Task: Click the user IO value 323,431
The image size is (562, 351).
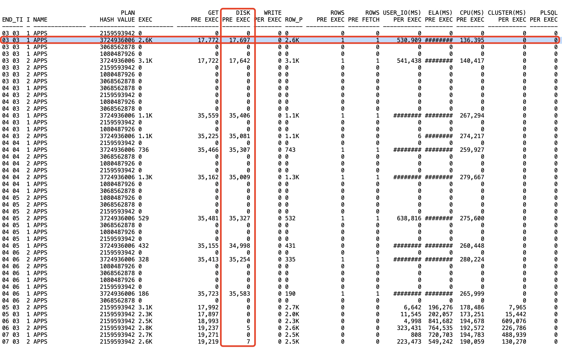Action: 409,328
